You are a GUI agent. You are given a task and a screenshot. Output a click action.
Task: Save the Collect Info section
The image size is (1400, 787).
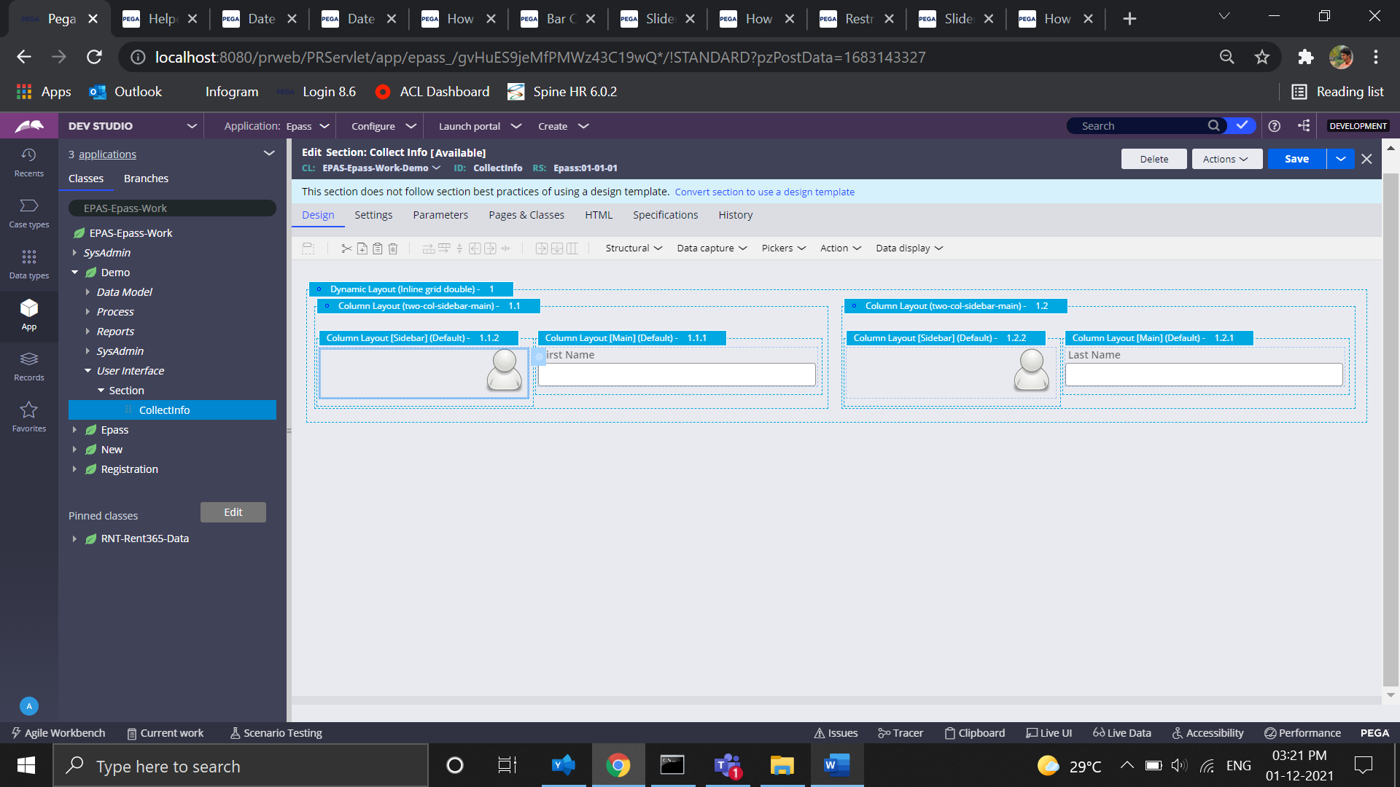1296,158
